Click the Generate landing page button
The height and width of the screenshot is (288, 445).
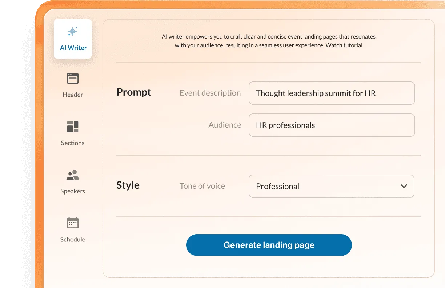[x=269, y=245]
